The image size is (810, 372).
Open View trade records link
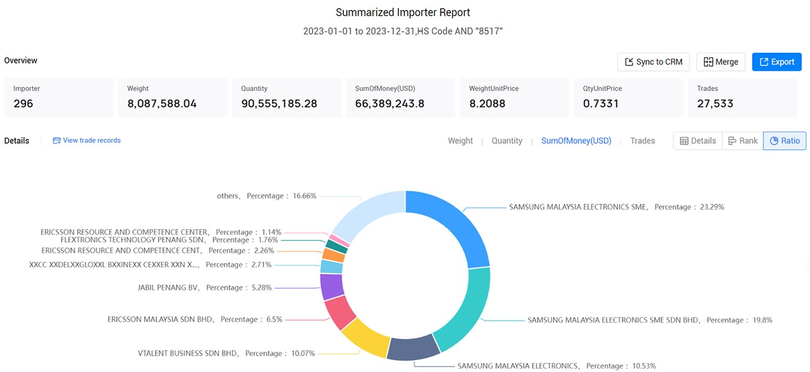[x=86, y=141]
